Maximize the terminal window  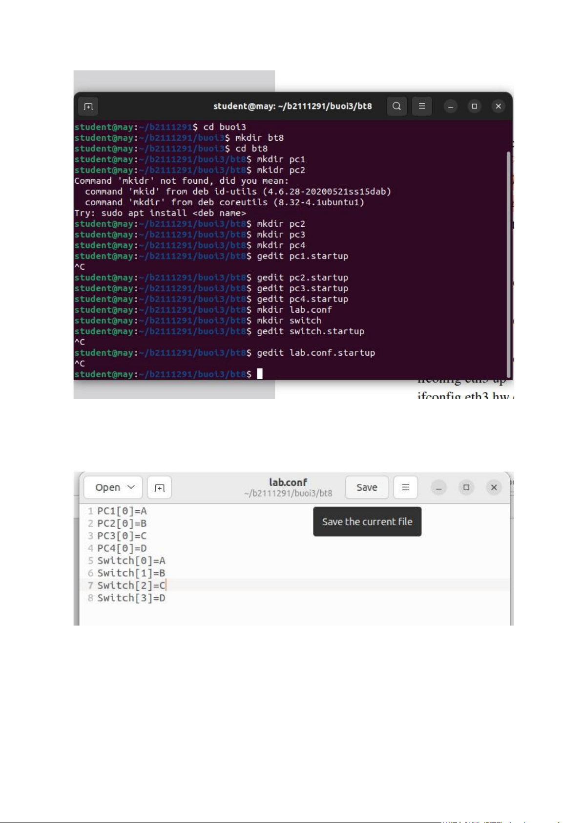coord(475,106)
